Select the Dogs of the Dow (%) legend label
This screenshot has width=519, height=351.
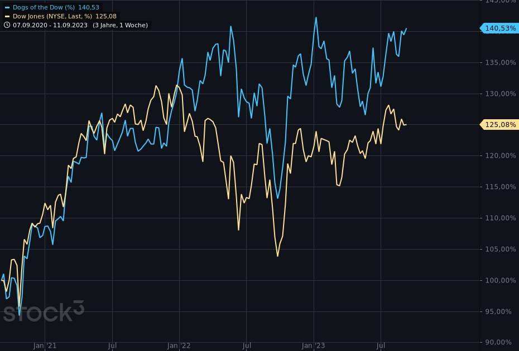[x=44, y=7]
